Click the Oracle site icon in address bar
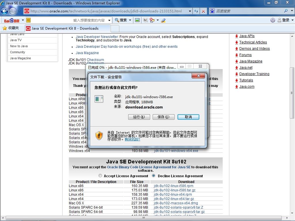The height and width of the screenshot is (221, 295). 27,11
